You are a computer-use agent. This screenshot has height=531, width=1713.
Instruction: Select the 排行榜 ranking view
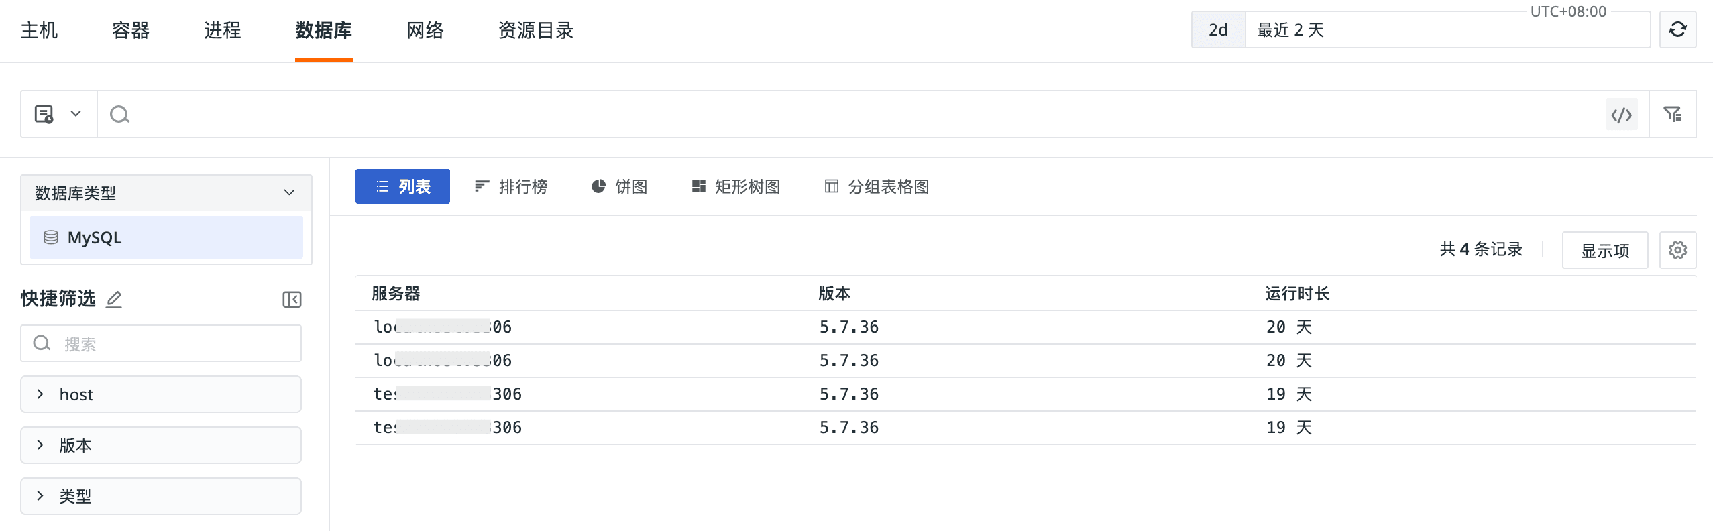510,186
